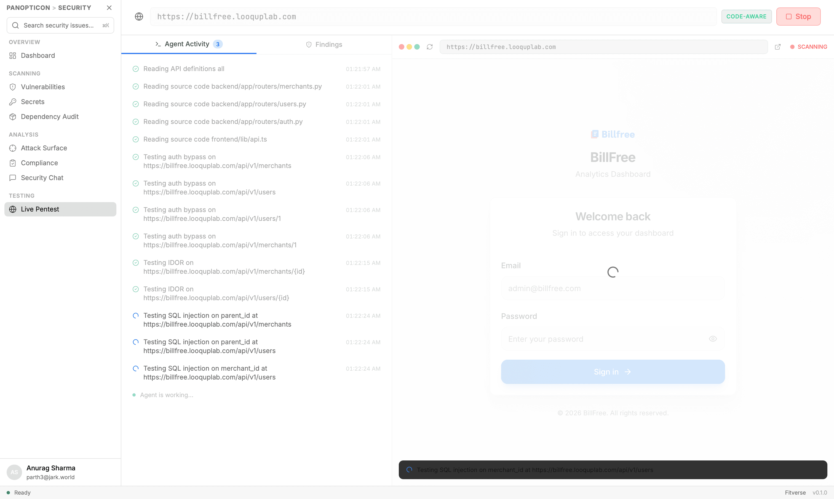The image size is (834, 499).
Task: Open preview in external window
Action: tap(778, 47)
